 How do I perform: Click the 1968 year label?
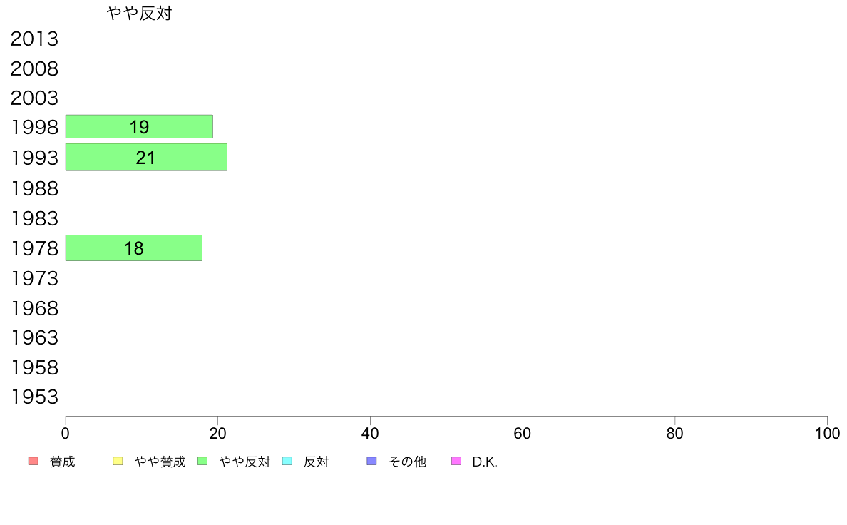(34, 308)
